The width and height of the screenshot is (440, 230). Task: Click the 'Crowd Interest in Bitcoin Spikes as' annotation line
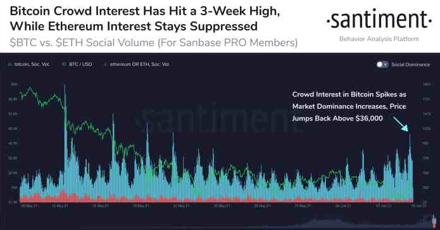pyautogui.click(x=349, y=94)
